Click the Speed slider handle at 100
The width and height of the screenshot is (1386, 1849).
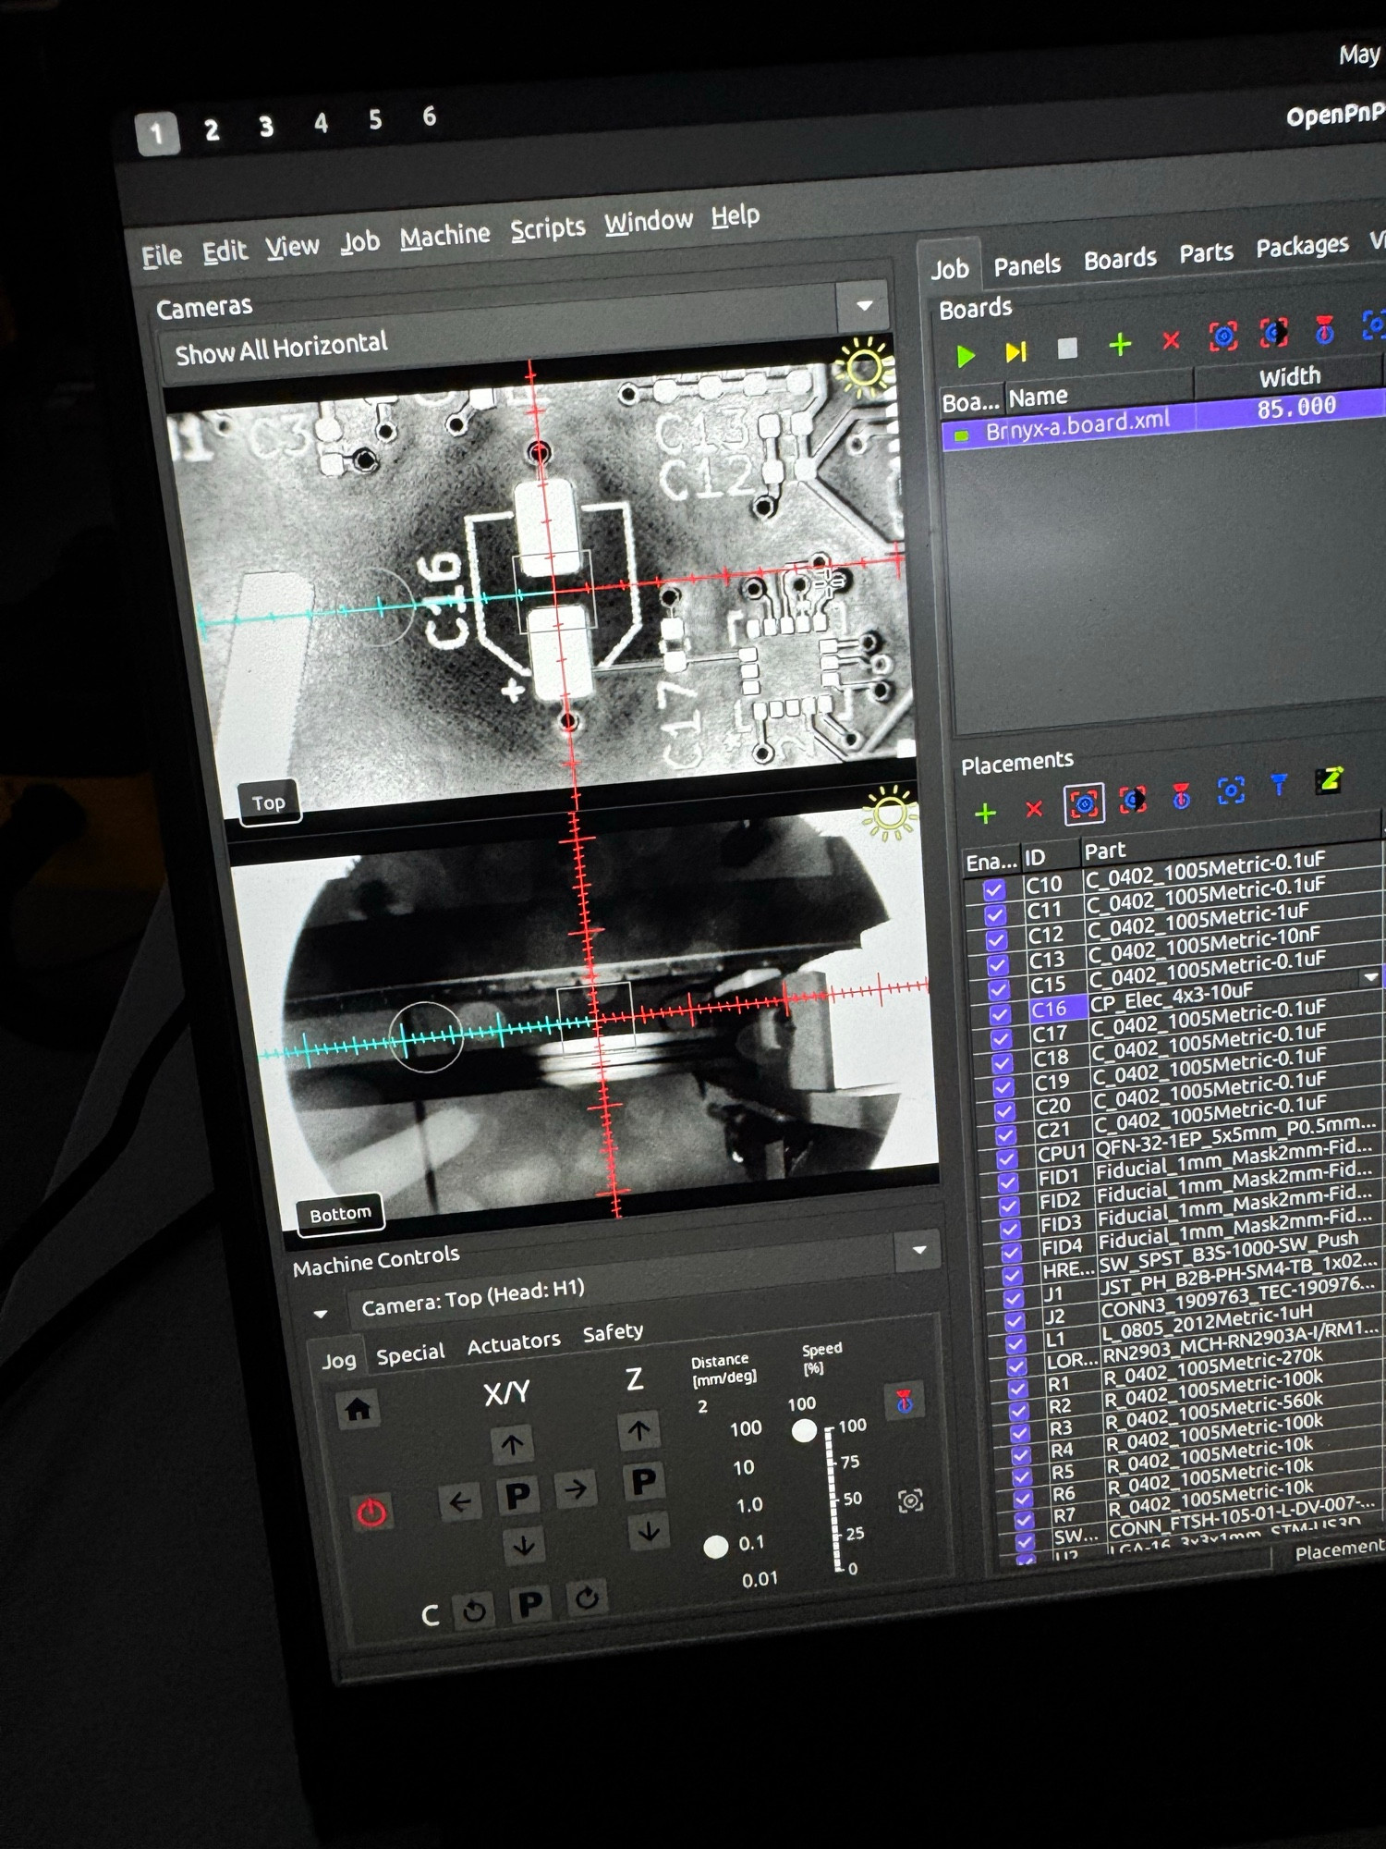805,1431
